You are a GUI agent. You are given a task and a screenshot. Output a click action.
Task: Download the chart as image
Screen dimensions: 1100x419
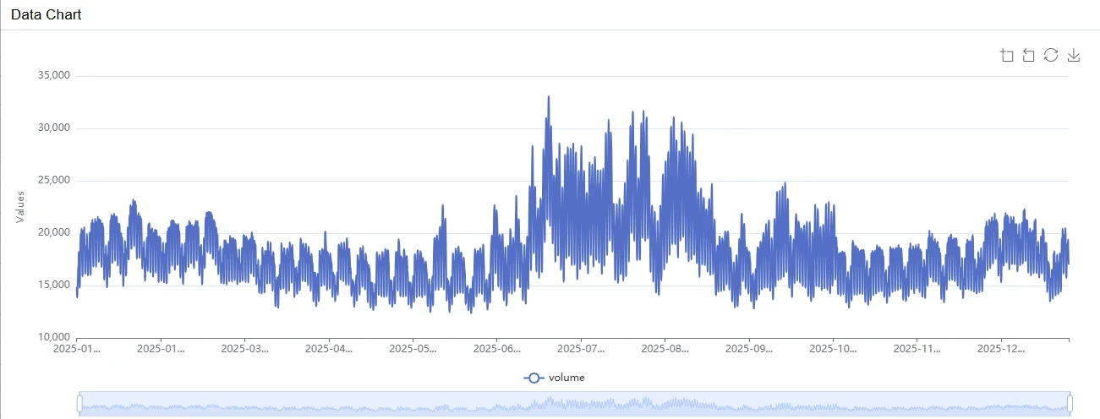1074,55
